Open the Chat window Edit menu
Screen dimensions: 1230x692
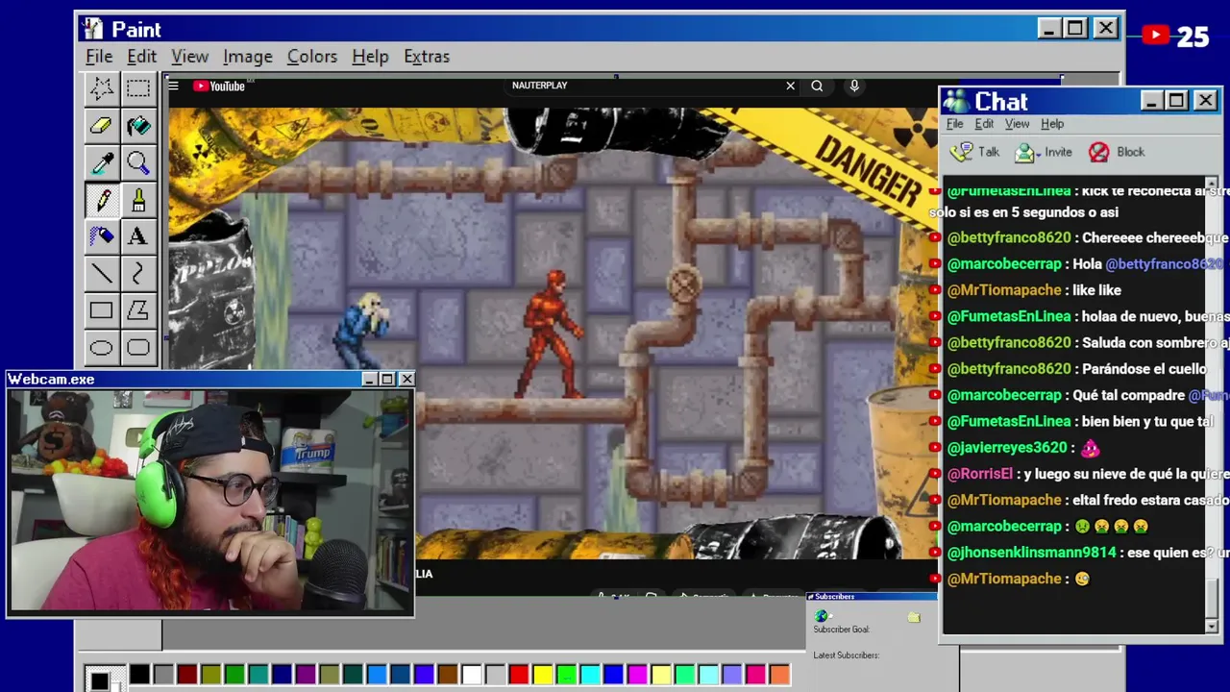(984, 124)
